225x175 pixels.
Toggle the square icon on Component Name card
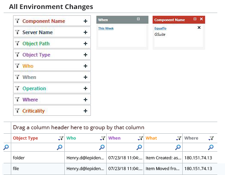coord(195,19)
